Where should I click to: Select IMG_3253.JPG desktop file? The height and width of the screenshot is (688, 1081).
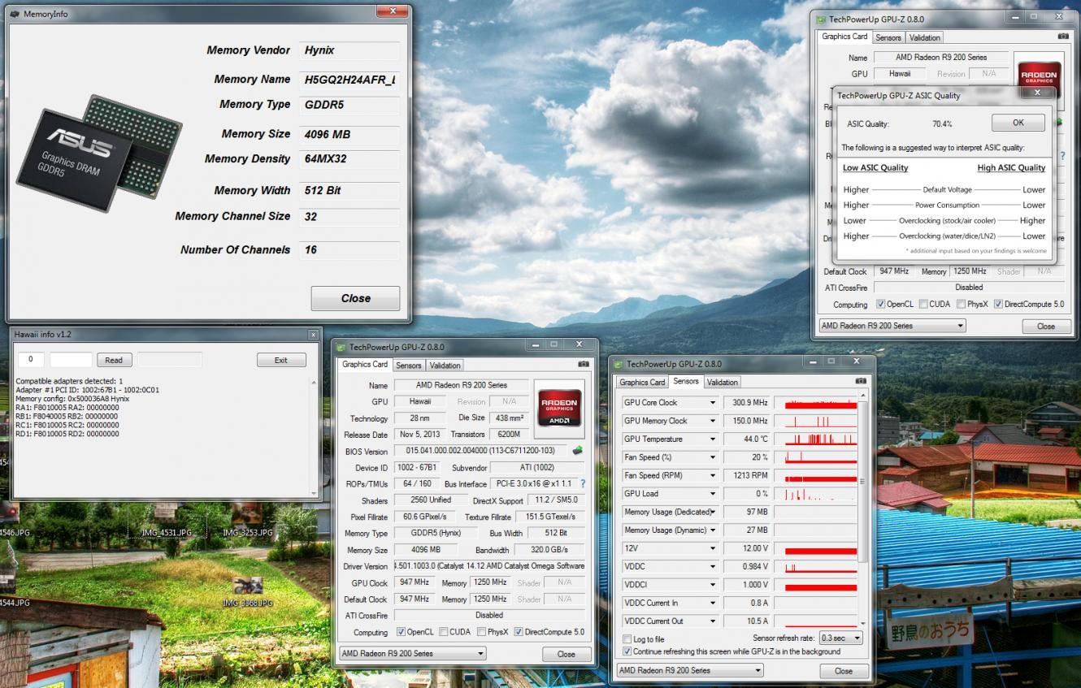[x=248, y=522]
